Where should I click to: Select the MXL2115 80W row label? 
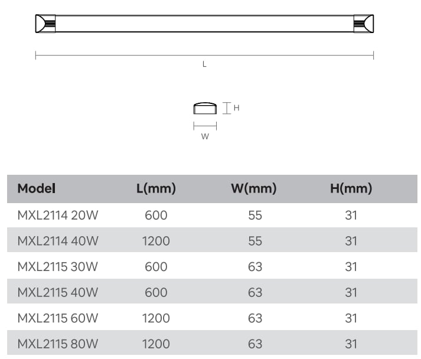point(58,344)
